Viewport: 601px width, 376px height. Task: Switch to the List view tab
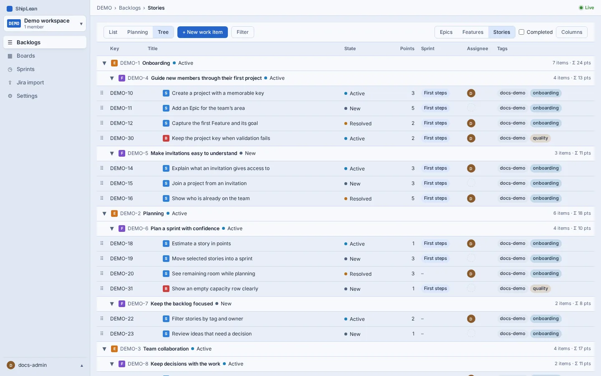(113, 32)
